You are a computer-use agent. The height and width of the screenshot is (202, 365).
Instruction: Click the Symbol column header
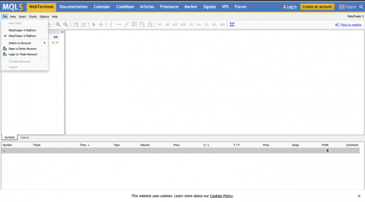[x=7, y=145]
